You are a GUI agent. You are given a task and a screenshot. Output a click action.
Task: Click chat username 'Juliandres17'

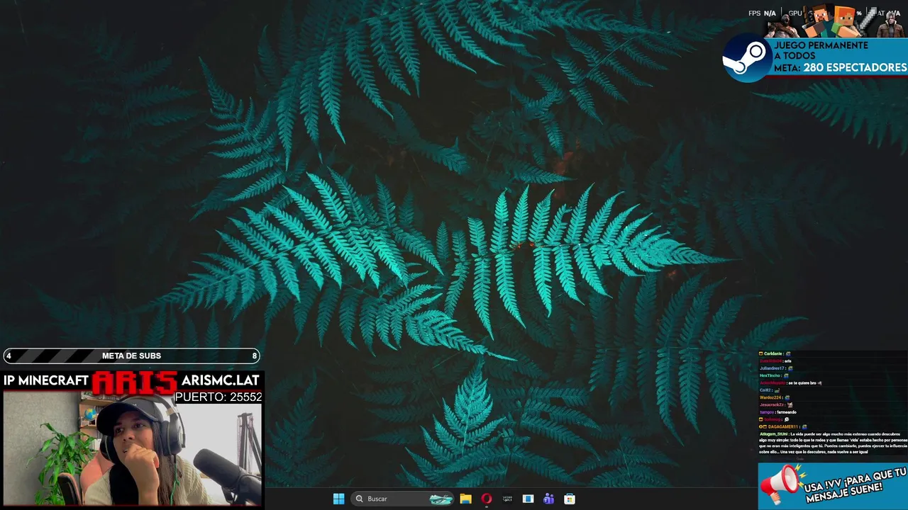click(x=772, y=368)
